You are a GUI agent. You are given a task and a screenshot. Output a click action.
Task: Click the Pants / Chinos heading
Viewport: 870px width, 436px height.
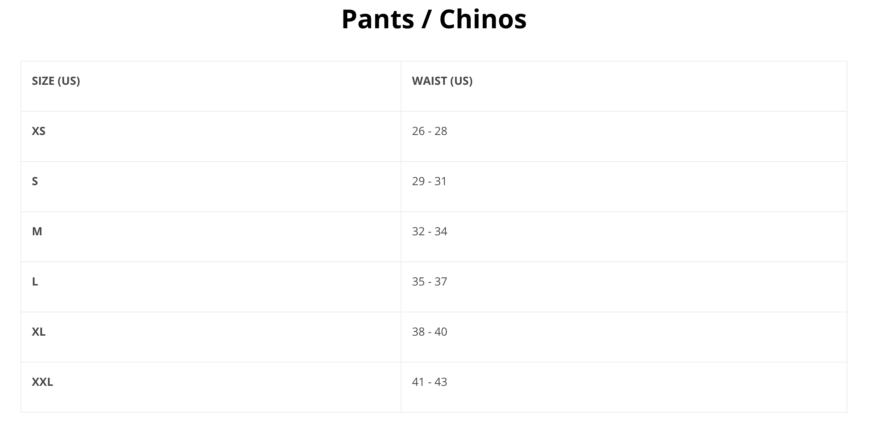434,19
